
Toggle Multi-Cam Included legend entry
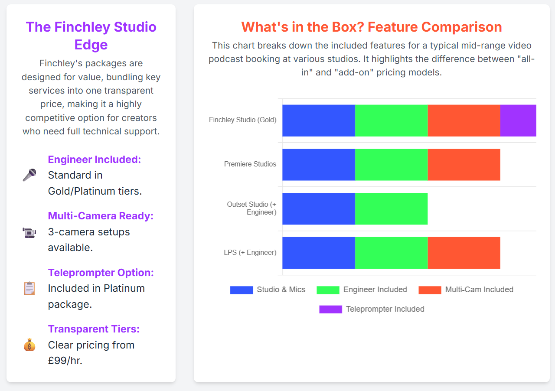pos(466,290)
